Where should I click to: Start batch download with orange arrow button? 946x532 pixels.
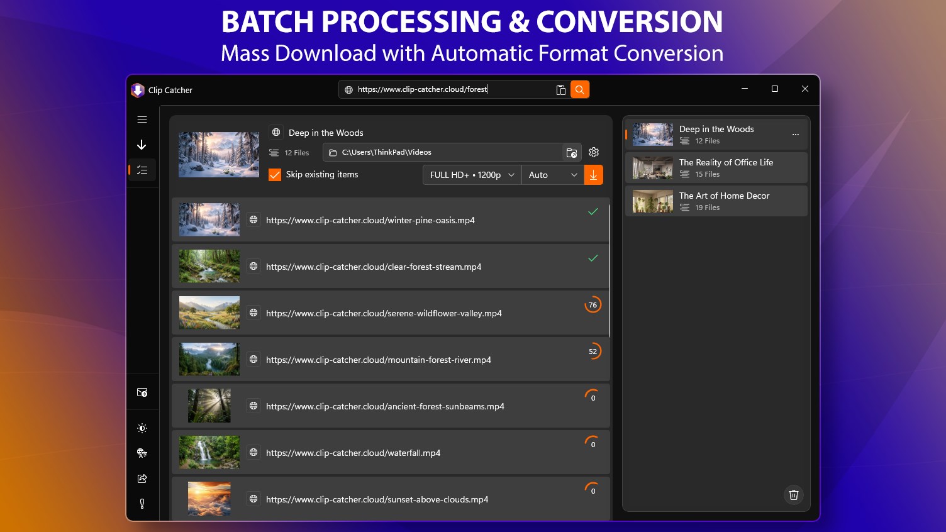point(593,175)
